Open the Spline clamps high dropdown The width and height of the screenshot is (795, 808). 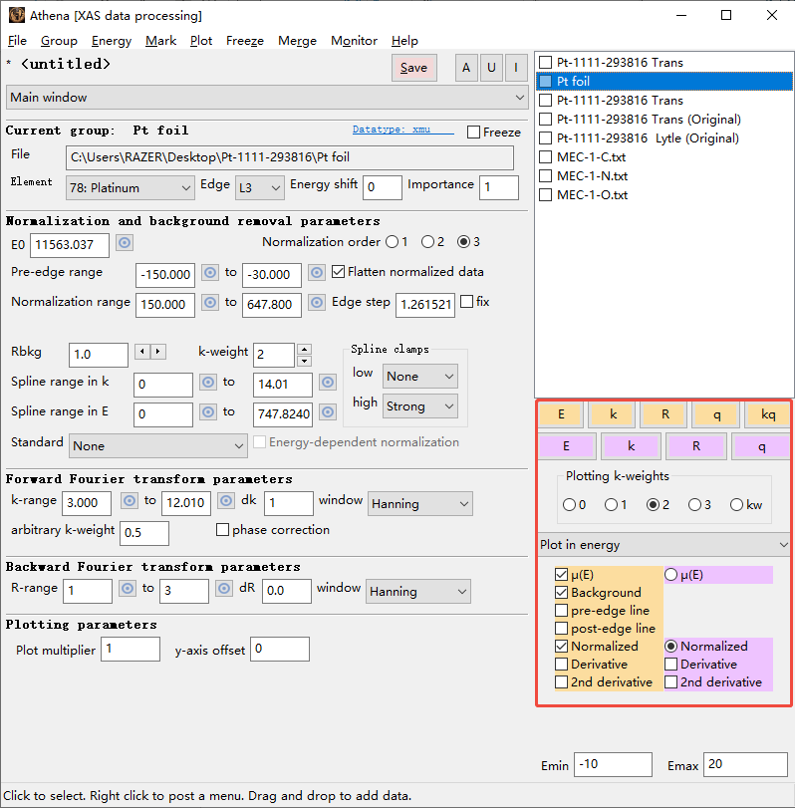click(419, 405)
